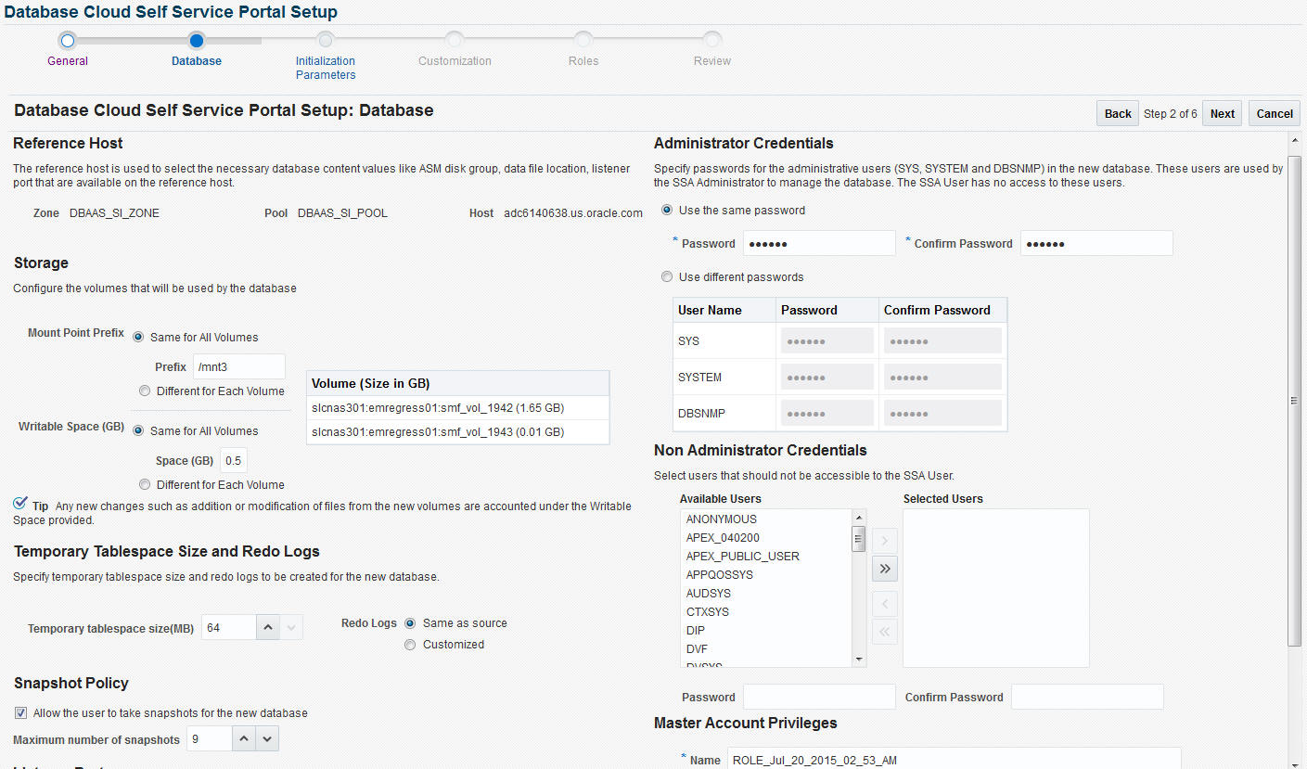
Task: Select APEX_PUBLIC_USER in Available Users
Action: click(x=766, y=557)
